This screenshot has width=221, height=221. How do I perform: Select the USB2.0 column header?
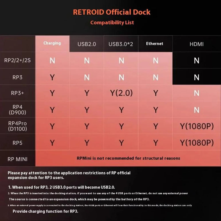click(87, 44)
